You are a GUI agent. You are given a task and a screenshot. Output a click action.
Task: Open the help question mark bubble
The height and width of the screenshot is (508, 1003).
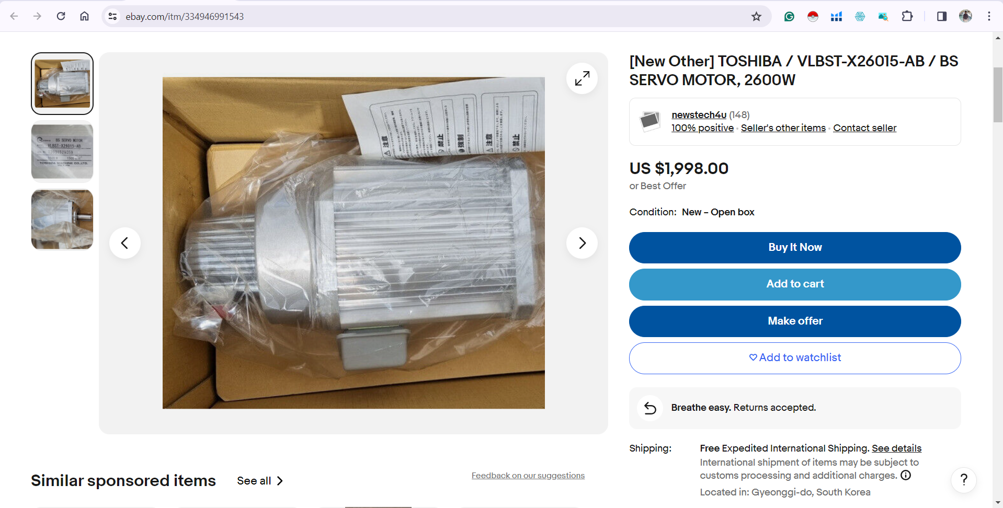point(964,480)
